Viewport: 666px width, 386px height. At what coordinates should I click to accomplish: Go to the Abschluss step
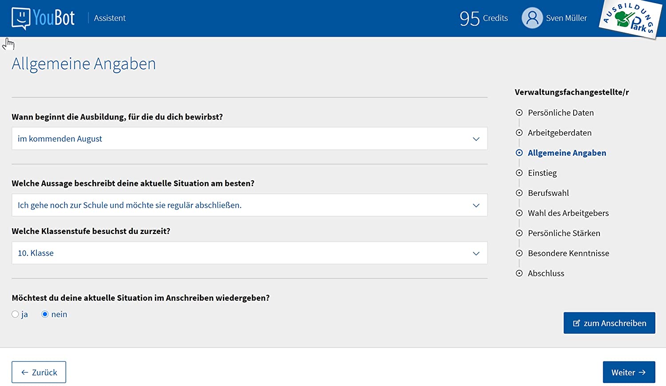point(546,273)
